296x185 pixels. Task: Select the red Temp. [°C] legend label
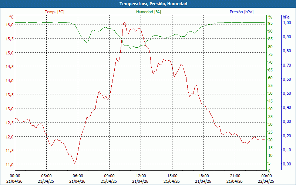tap(54, 12)
